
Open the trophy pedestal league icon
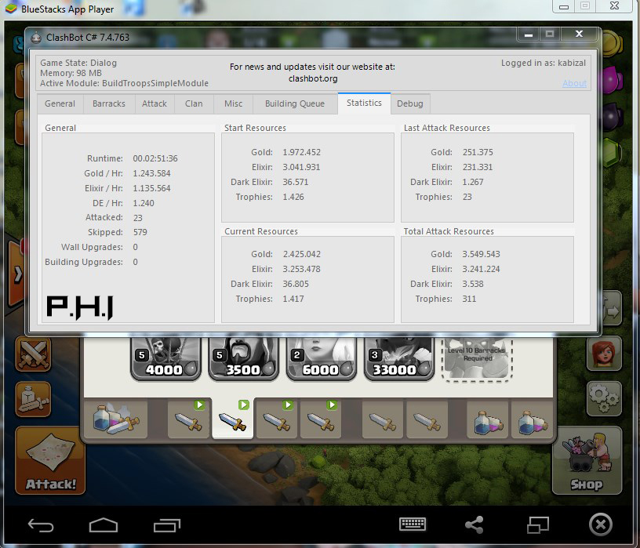[x=33, y=399]
